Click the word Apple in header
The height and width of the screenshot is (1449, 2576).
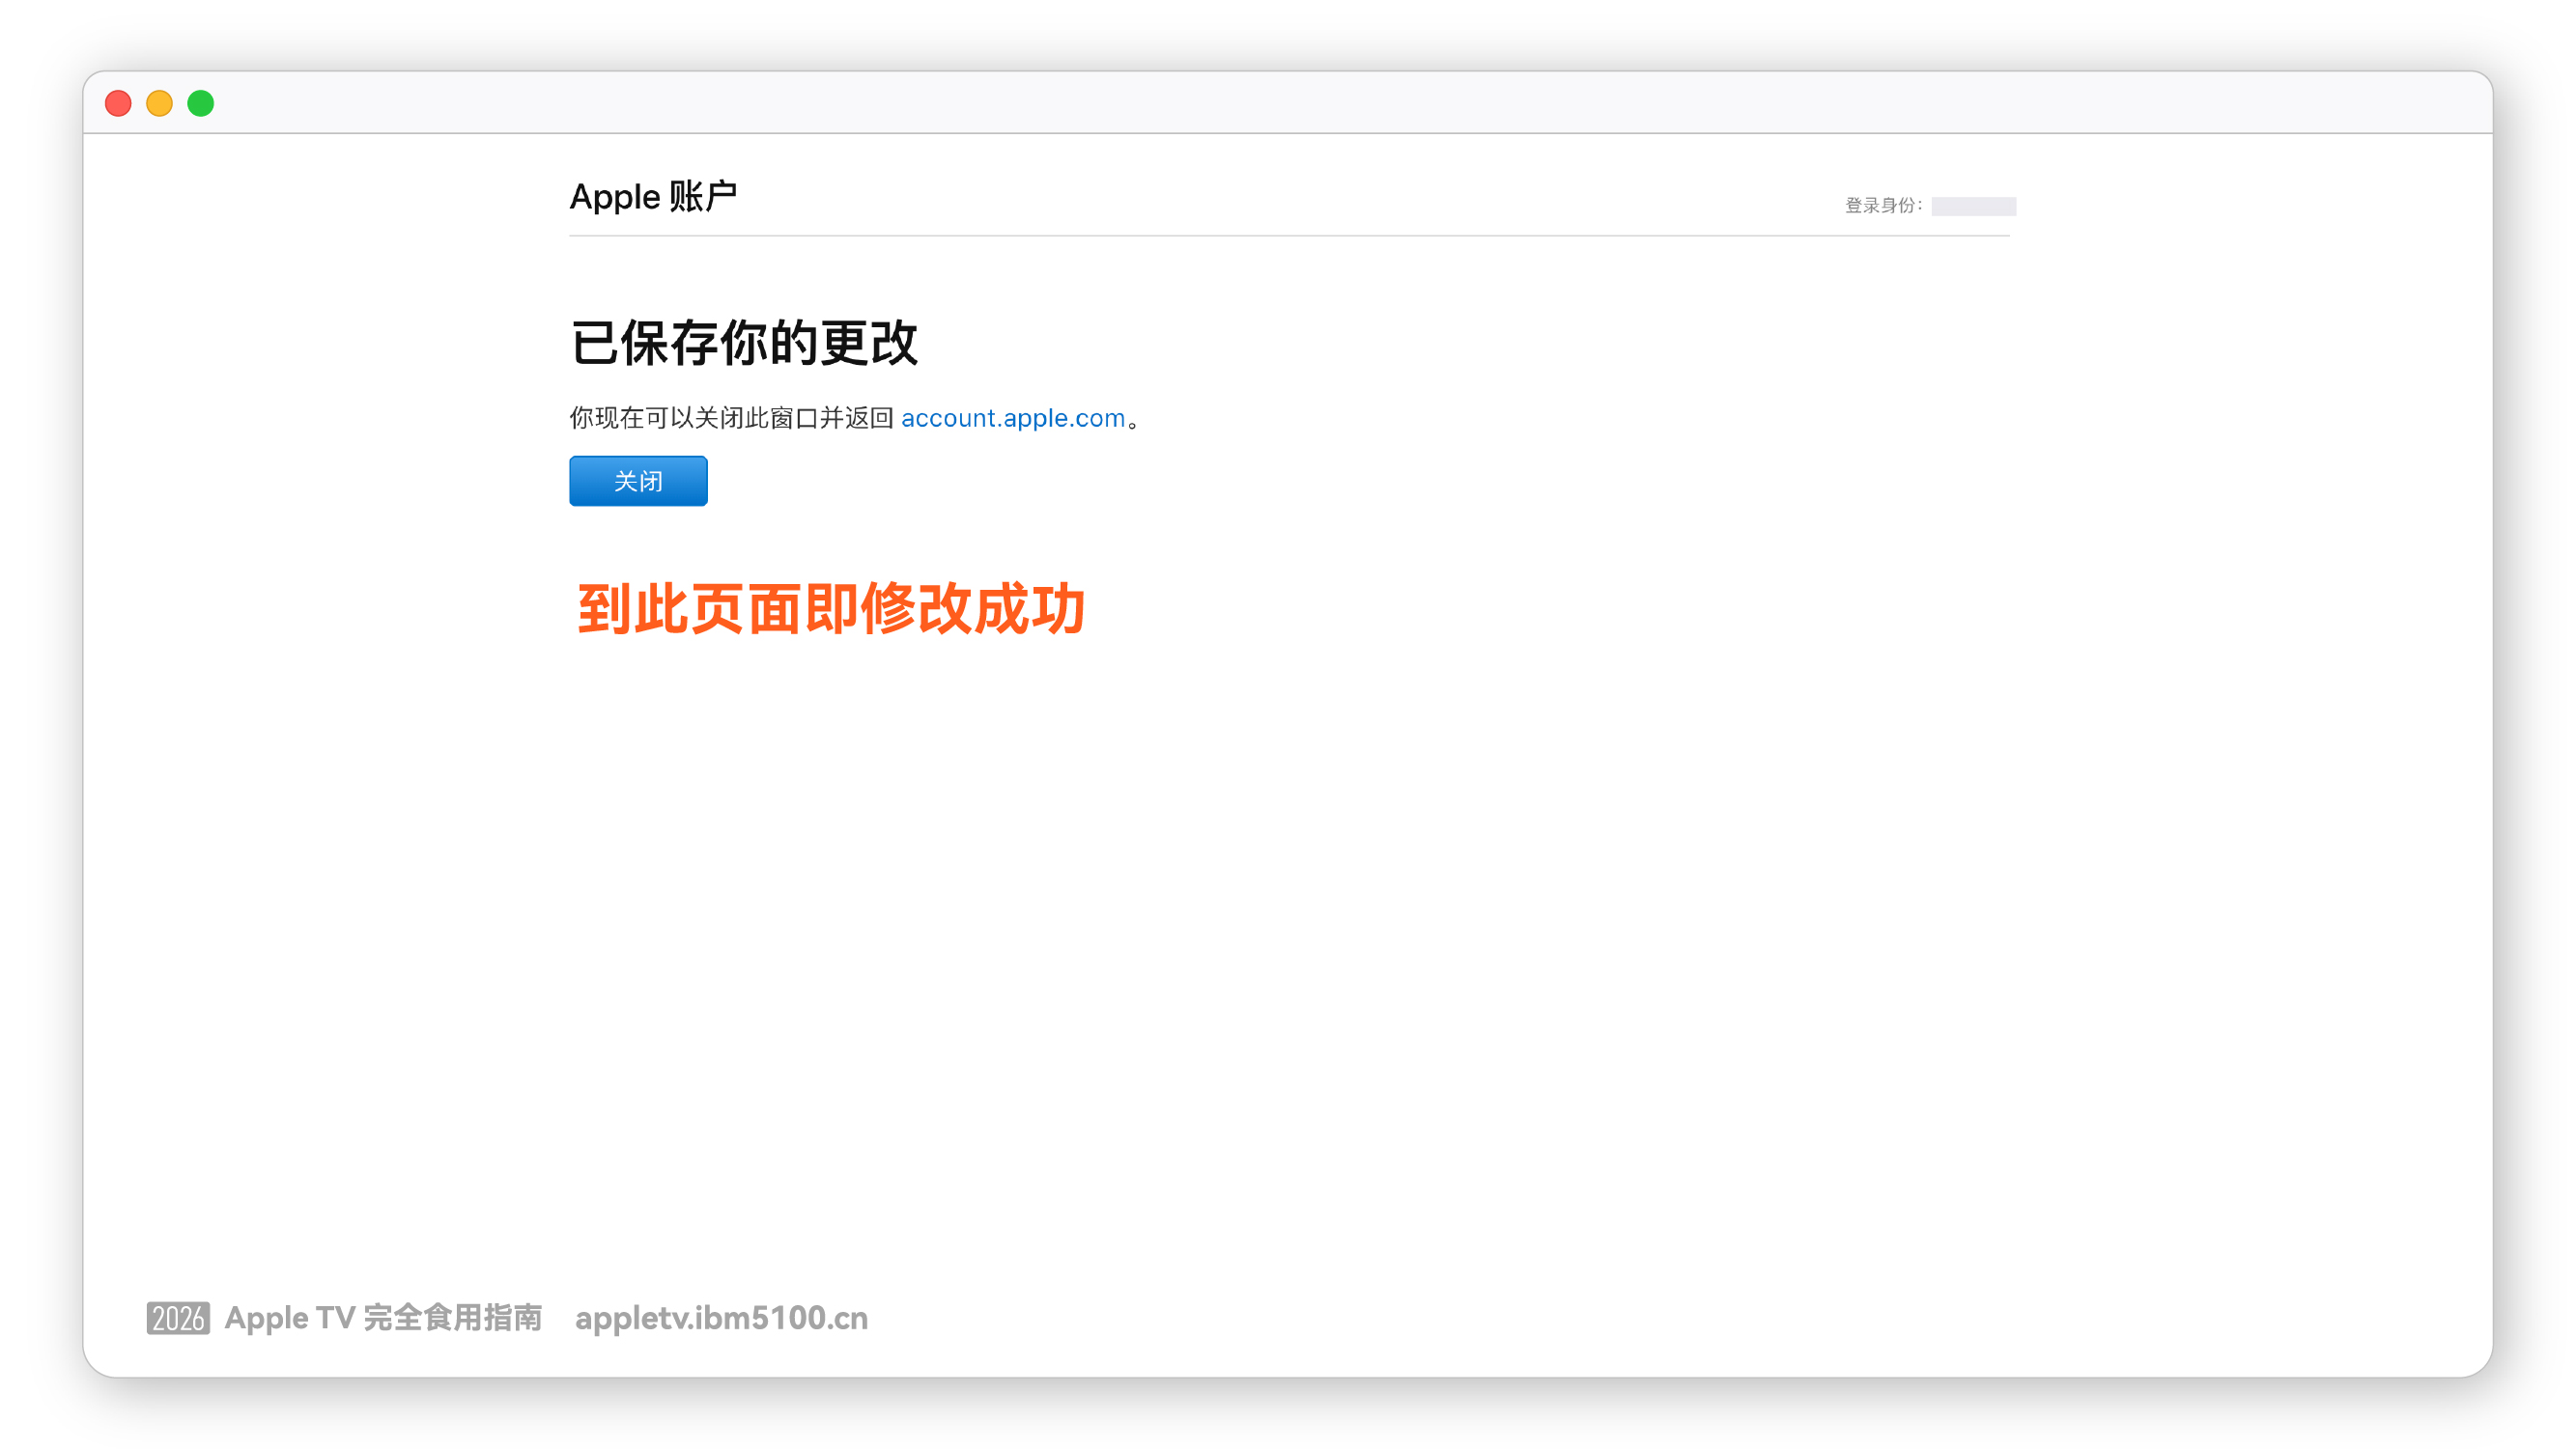coord(614,197)
